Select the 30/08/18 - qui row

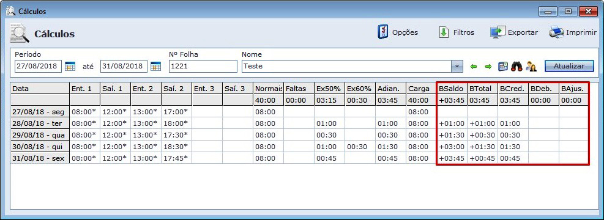click(x=300, y=147)
